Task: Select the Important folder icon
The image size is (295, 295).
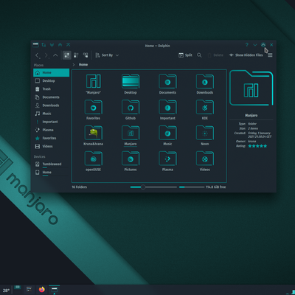Action: [167, 107]
